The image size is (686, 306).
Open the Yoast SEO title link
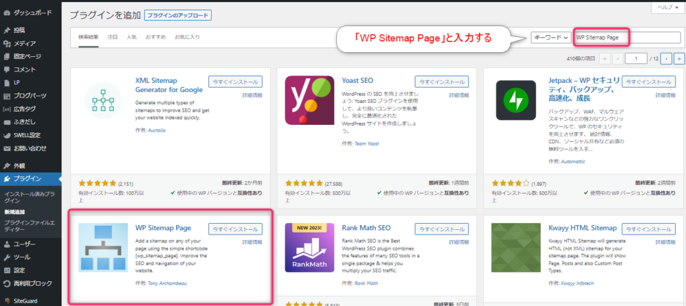point(358,80)
